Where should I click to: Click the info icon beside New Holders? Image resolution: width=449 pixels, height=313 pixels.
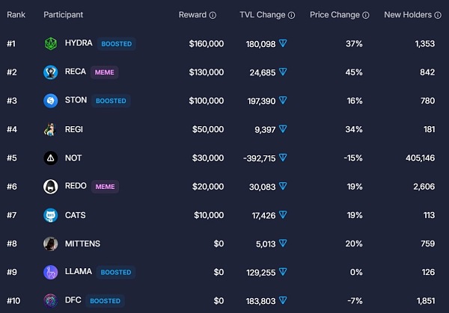click(439, 15)
